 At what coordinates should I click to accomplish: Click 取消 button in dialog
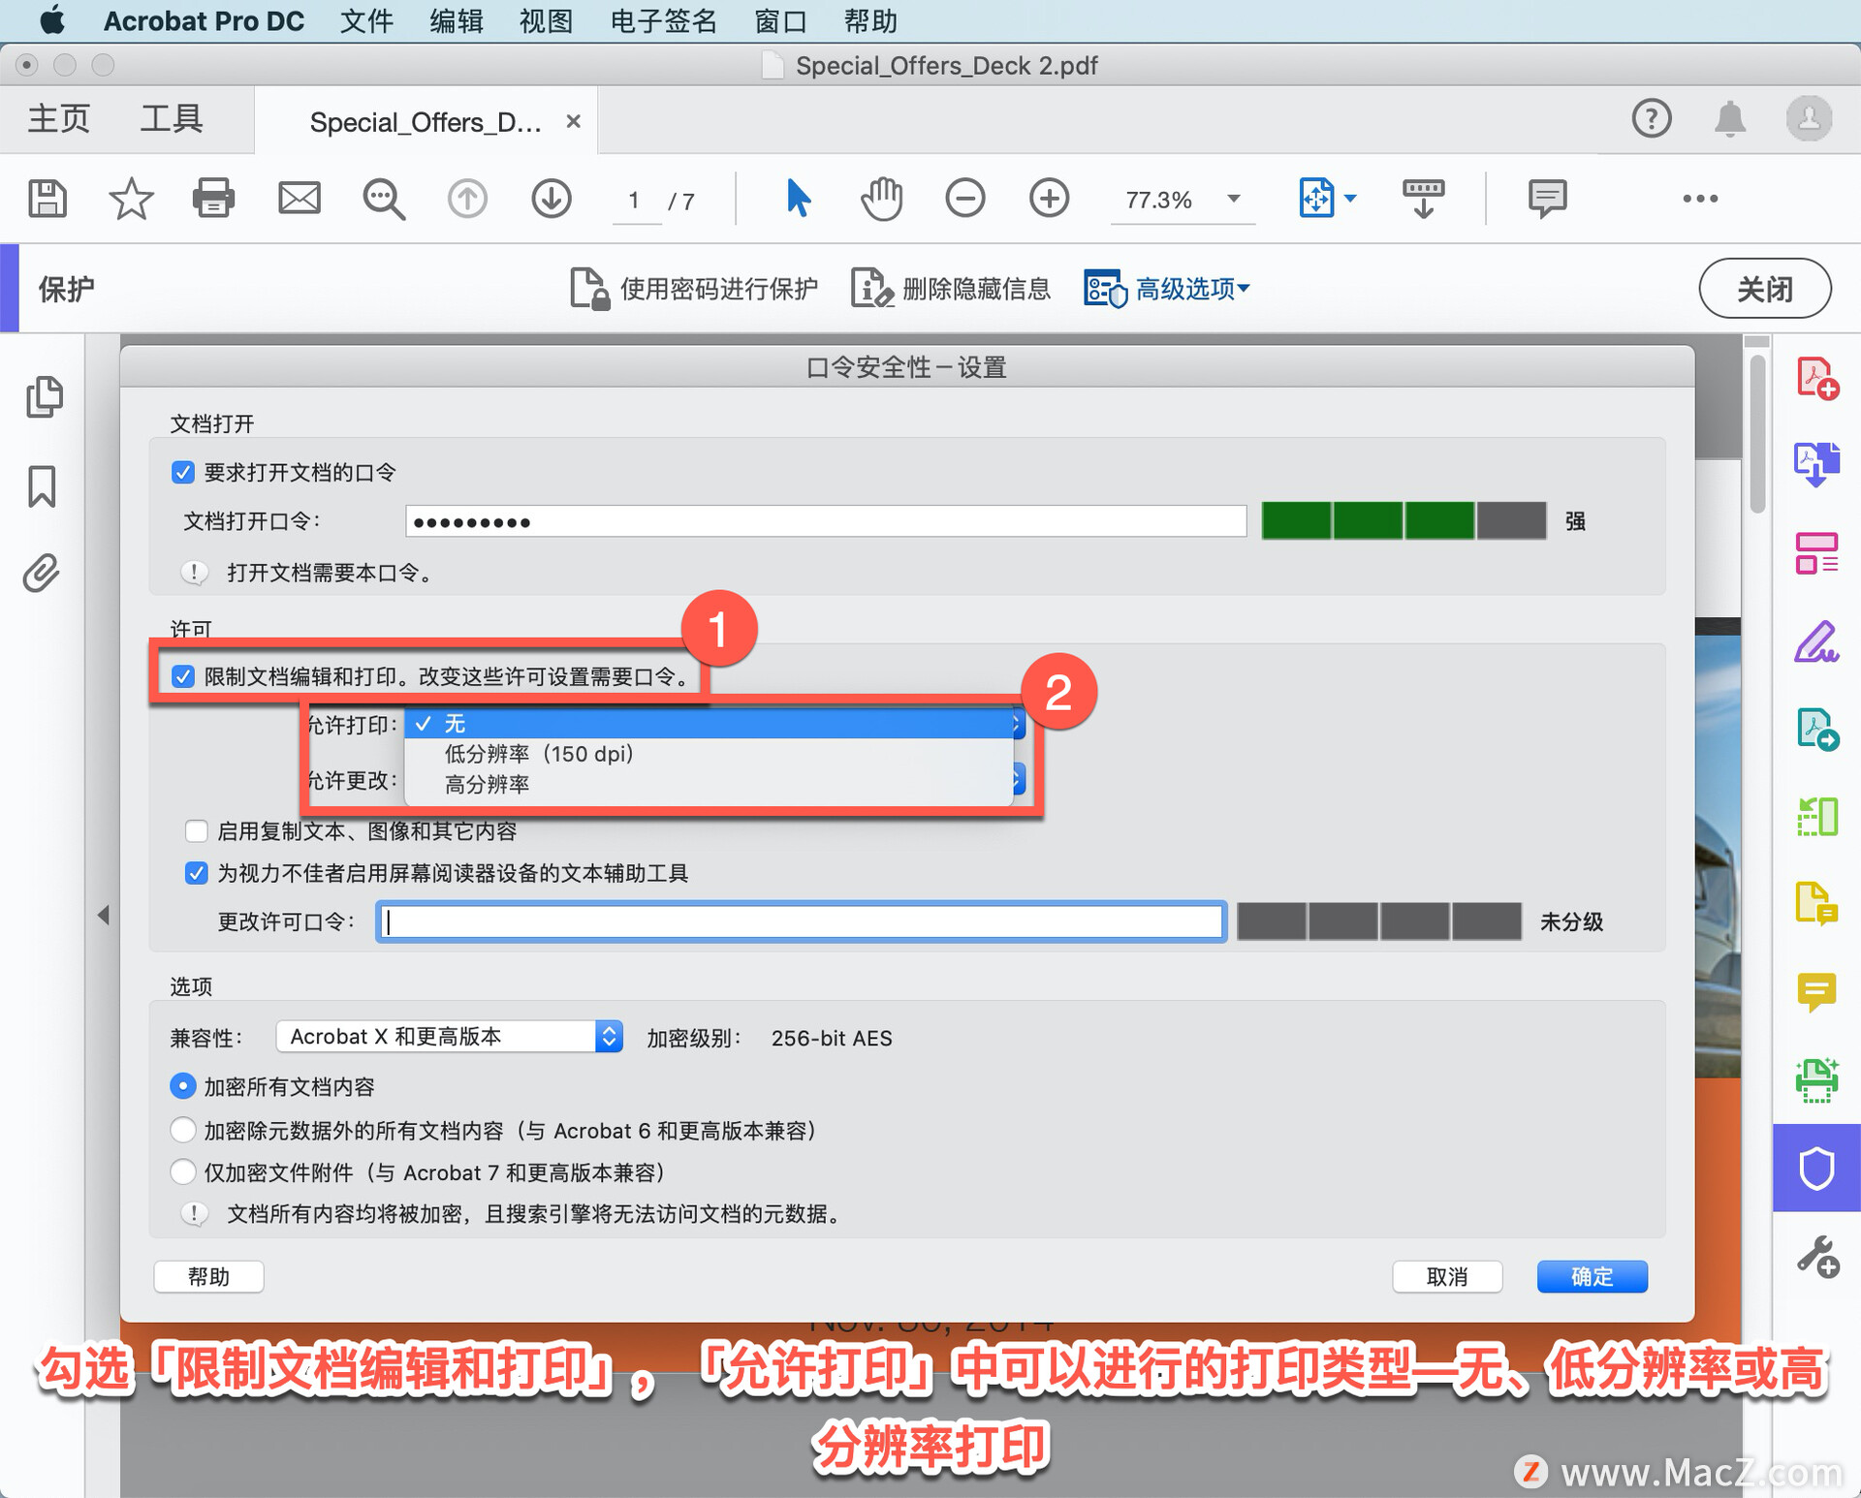1447,1276
